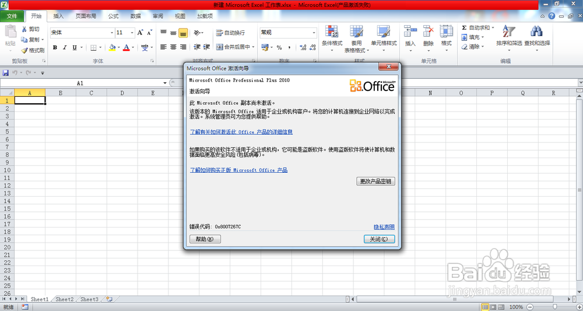Click Decrease Indent icon

(197, 47)
